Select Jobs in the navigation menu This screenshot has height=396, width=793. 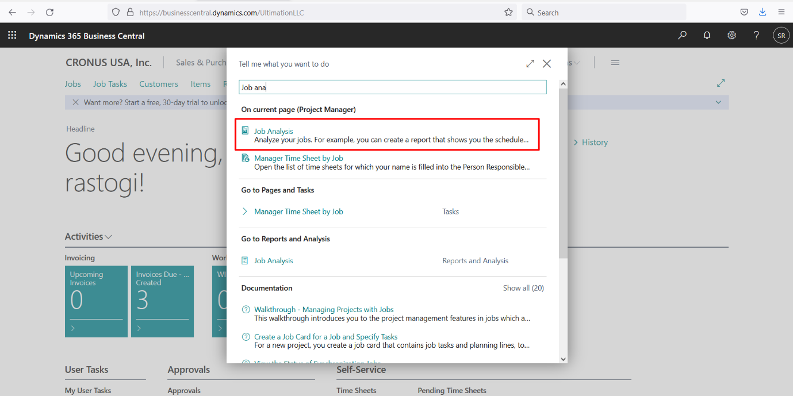click(x=73, y=84)
